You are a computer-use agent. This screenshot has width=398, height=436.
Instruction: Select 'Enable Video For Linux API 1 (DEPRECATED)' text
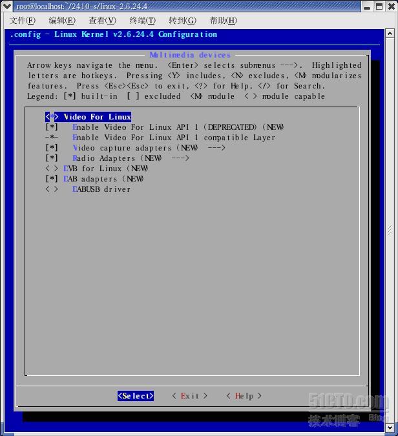(164, 127)
